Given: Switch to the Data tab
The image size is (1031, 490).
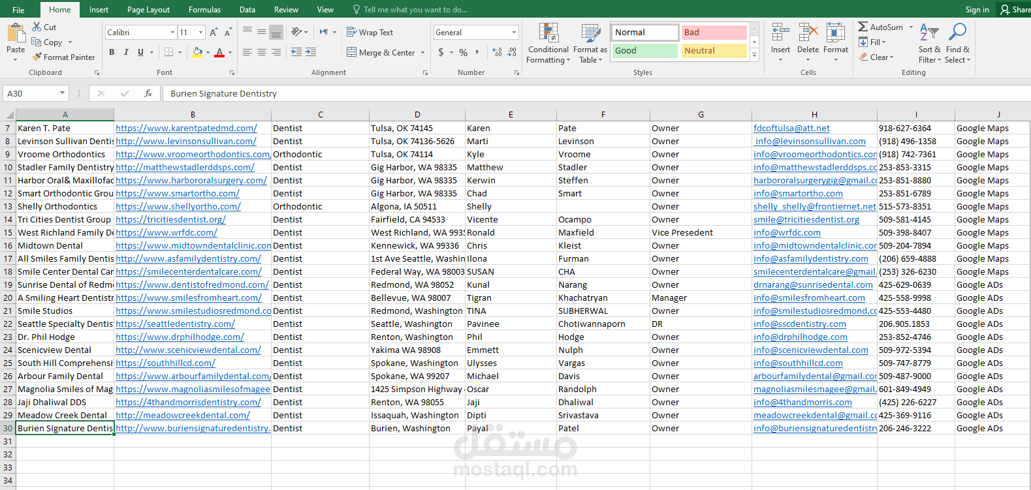Looking at the screenshot, I should (x=247, y=9).
